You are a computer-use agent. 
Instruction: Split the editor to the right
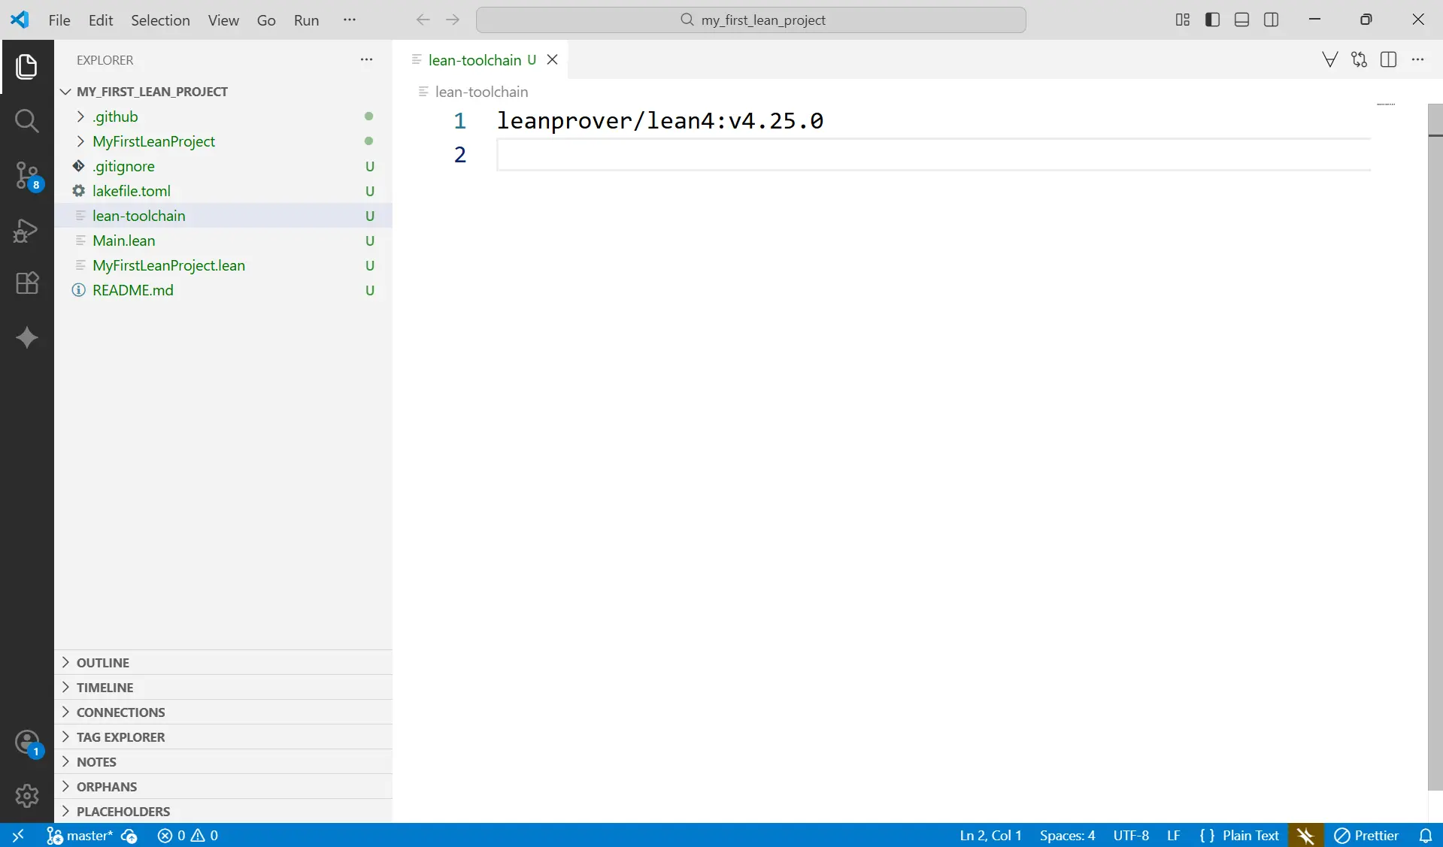click(1388, 60)
